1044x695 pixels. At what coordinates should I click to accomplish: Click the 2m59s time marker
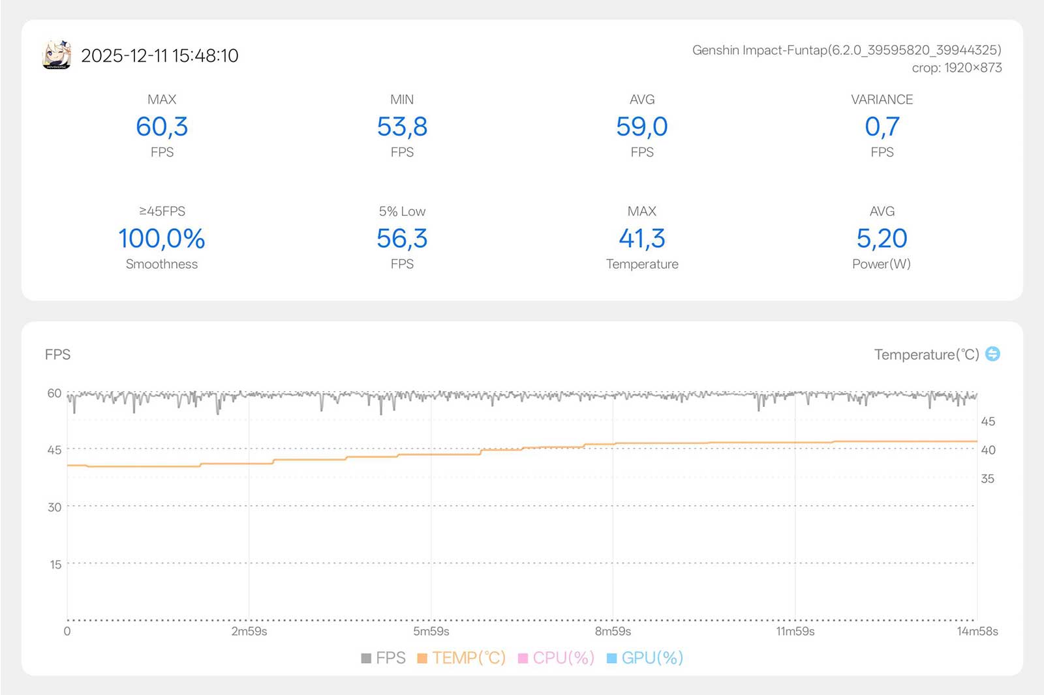249,631
